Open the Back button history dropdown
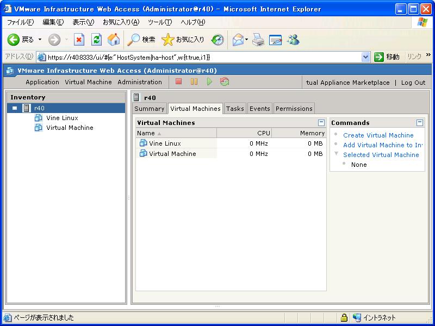 [x=40, y=40]
